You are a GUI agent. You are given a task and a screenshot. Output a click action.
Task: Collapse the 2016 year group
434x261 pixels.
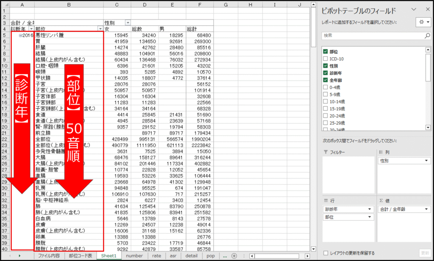point(19,36)
